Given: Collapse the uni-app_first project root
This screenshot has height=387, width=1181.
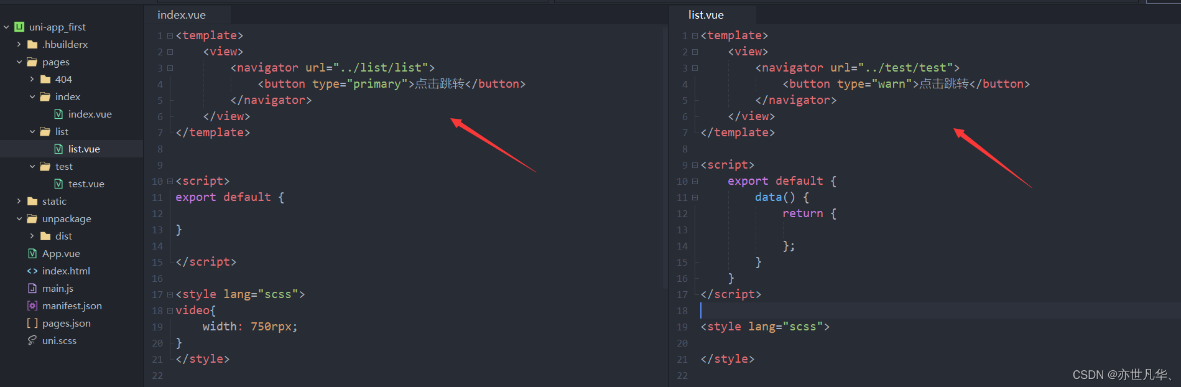Looking at the screenshot, I should (x=6, y=27).
